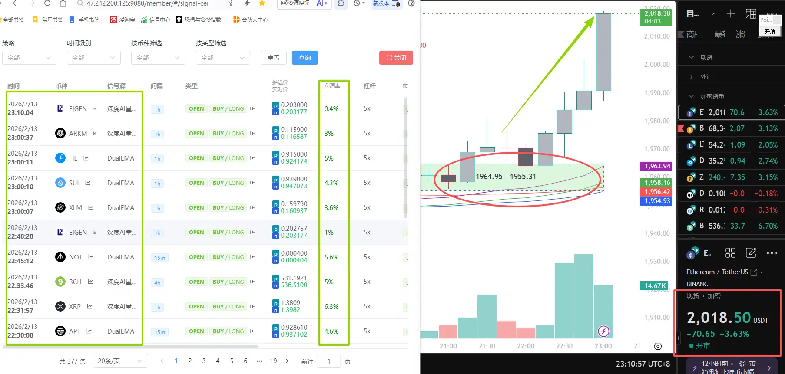Open the details panel edit note icon
This screenshot has width=785, height=374.
751,253
